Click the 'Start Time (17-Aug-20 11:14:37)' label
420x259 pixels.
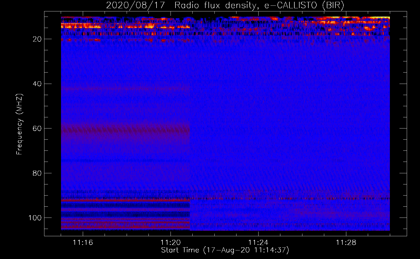225,250
